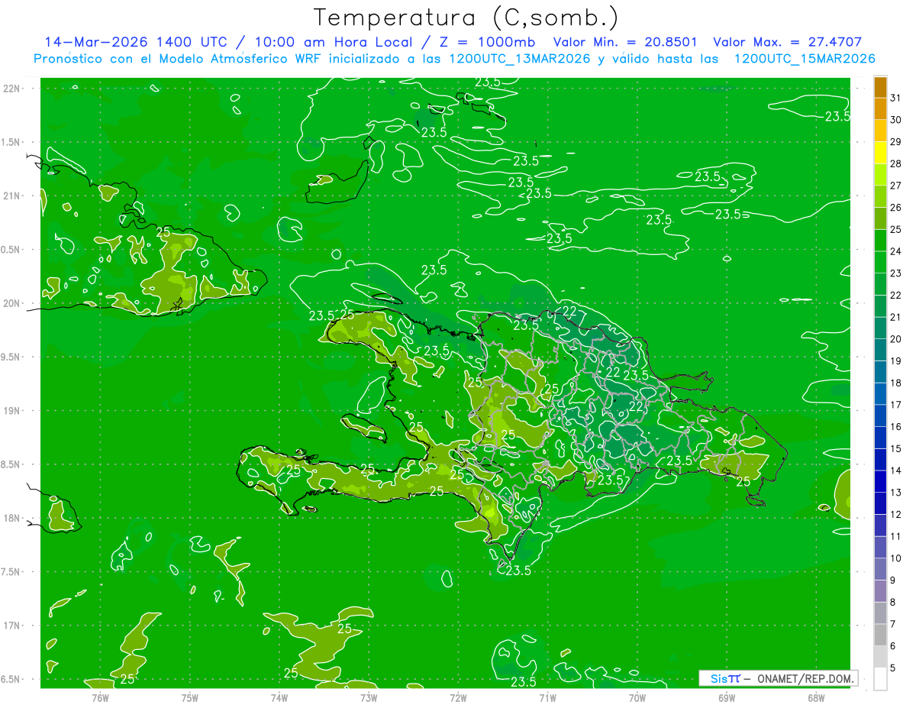
Task: Click the "73W" longitude axis label
Action: [x=369, y=697]
